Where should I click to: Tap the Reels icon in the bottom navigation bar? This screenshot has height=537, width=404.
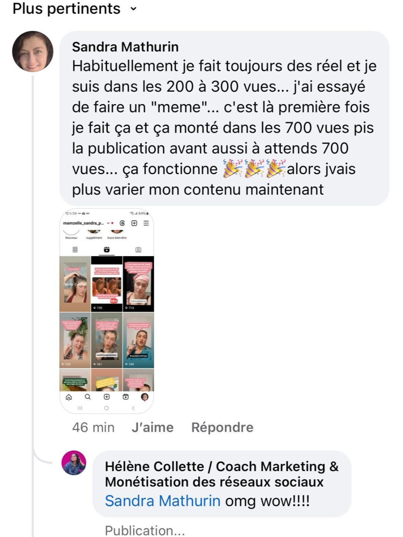pos(125,397)
